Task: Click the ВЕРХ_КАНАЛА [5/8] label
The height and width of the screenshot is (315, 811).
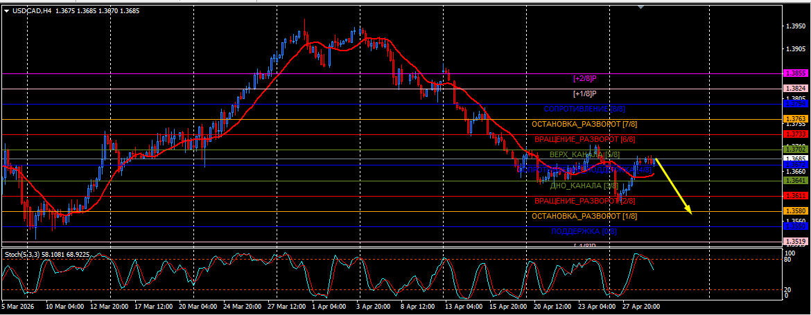Action: point(584,154)
